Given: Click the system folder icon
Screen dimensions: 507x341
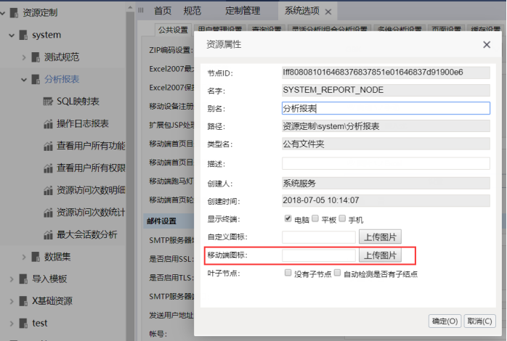Looking at the screenshot, I should click(23, 35).
